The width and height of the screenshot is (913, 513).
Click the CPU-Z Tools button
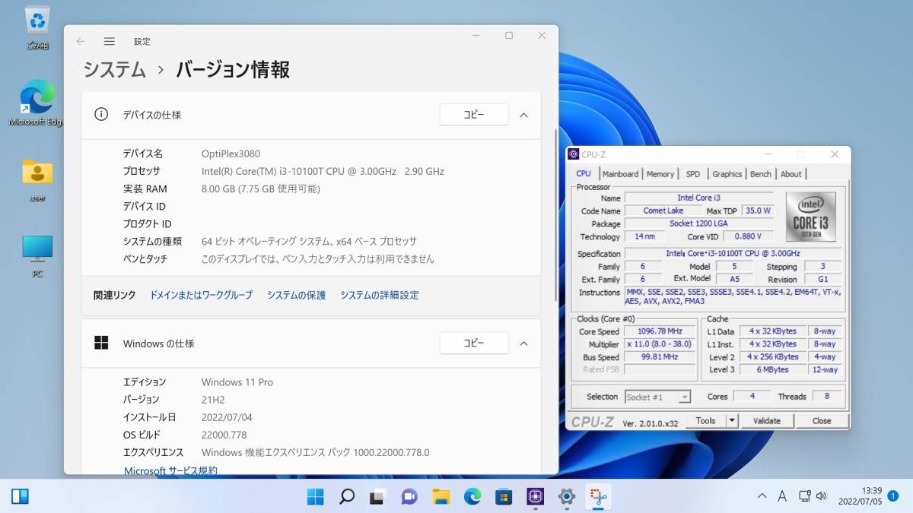(705, 420)
